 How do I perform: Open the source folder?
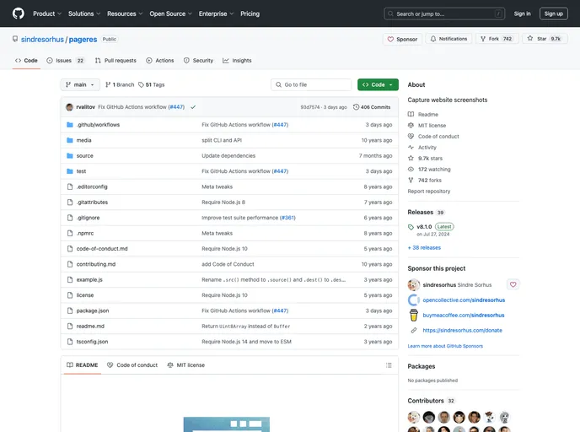click(x=84, y=156)
